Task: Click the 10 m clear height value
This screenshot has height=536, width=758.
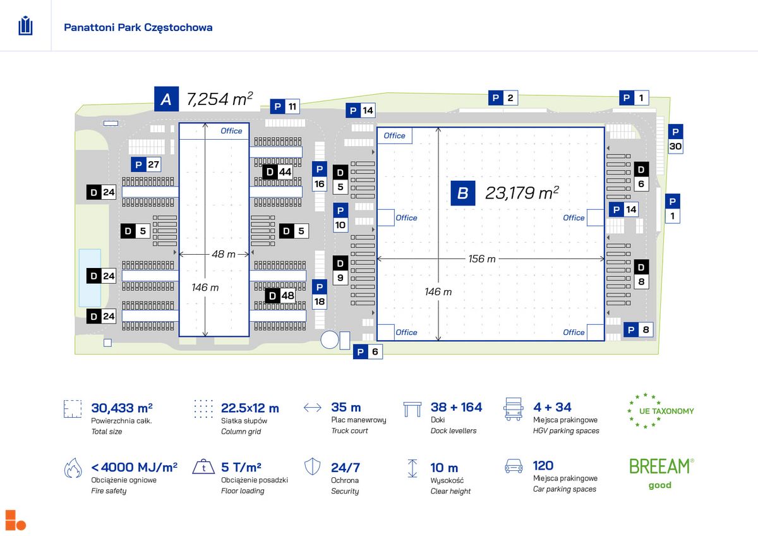Action: 445,468
